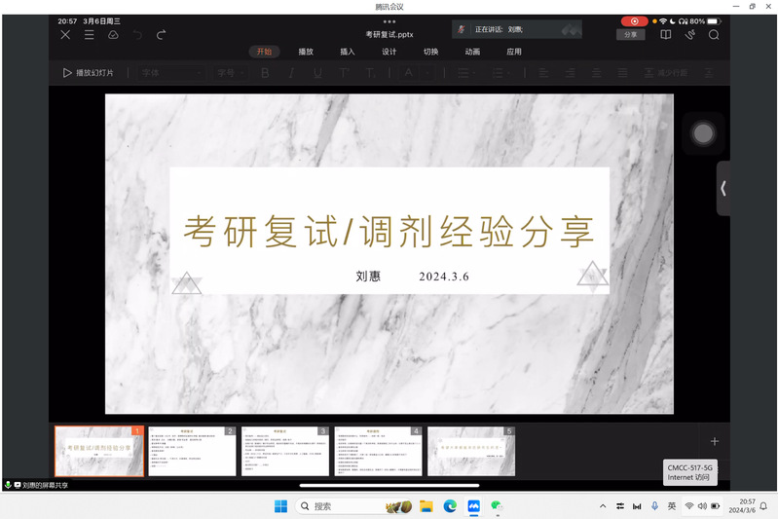Toggle the red screen recording indicator

[x=634, y=20]
